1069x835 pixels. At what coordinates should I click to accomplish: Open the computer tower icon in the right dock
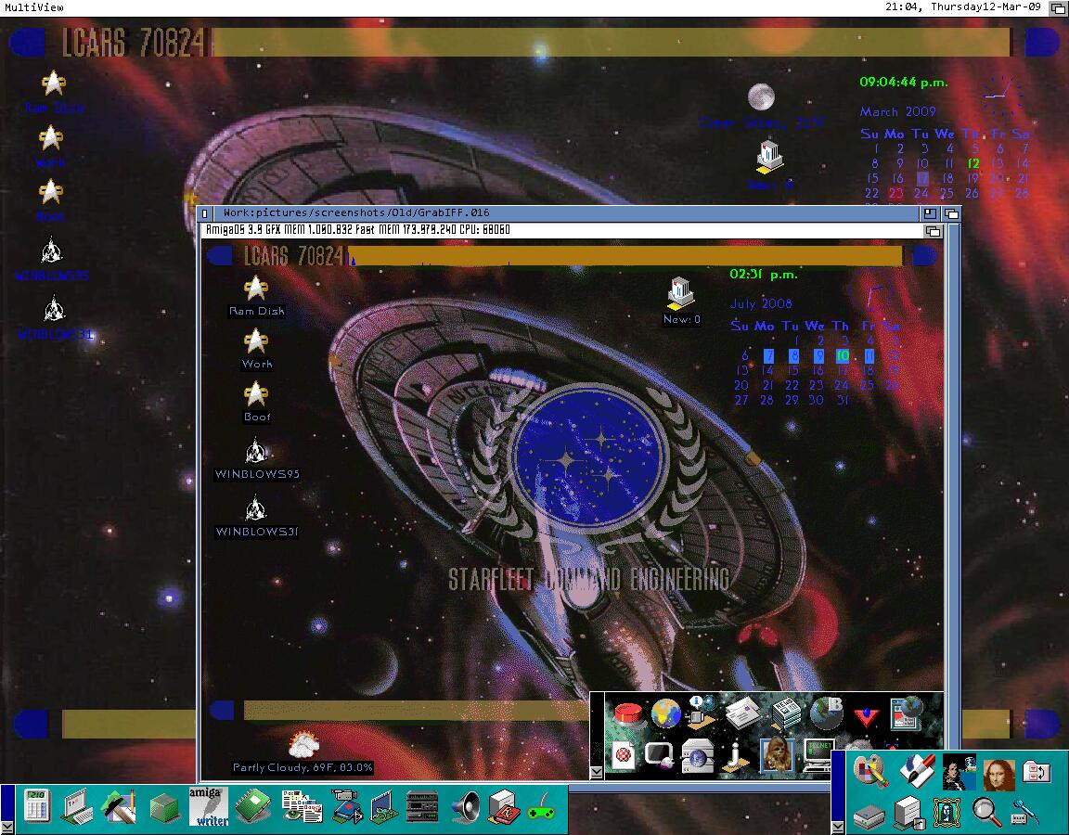tap(909, 813)
